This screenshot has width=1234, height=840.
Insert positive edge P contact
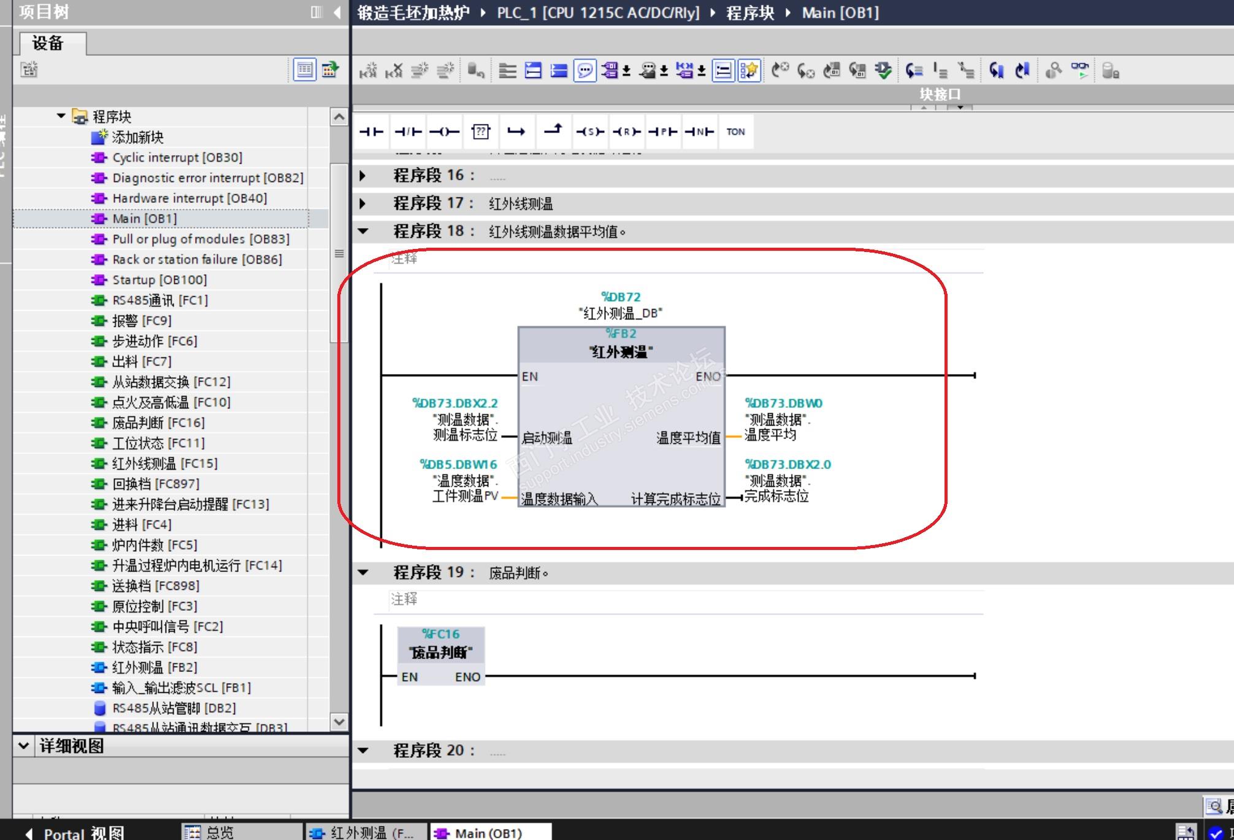(x=663, y=132)
